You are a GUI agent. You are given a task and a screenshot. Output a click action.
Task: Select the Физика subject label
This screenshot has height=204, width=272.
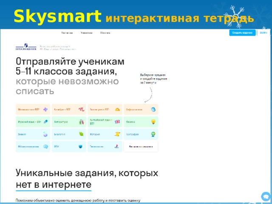point(130,122)
